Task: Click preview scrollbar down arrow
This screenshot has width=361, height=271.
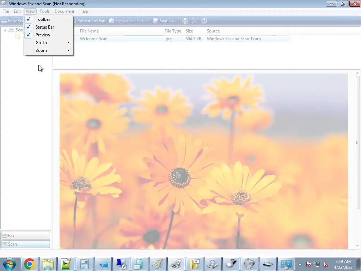Action: [x=357, y=246]
